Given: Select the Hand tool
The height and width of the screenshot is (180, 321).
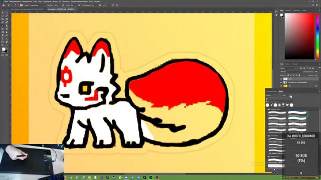Looking at the screenshot, I should click(7, 42).
